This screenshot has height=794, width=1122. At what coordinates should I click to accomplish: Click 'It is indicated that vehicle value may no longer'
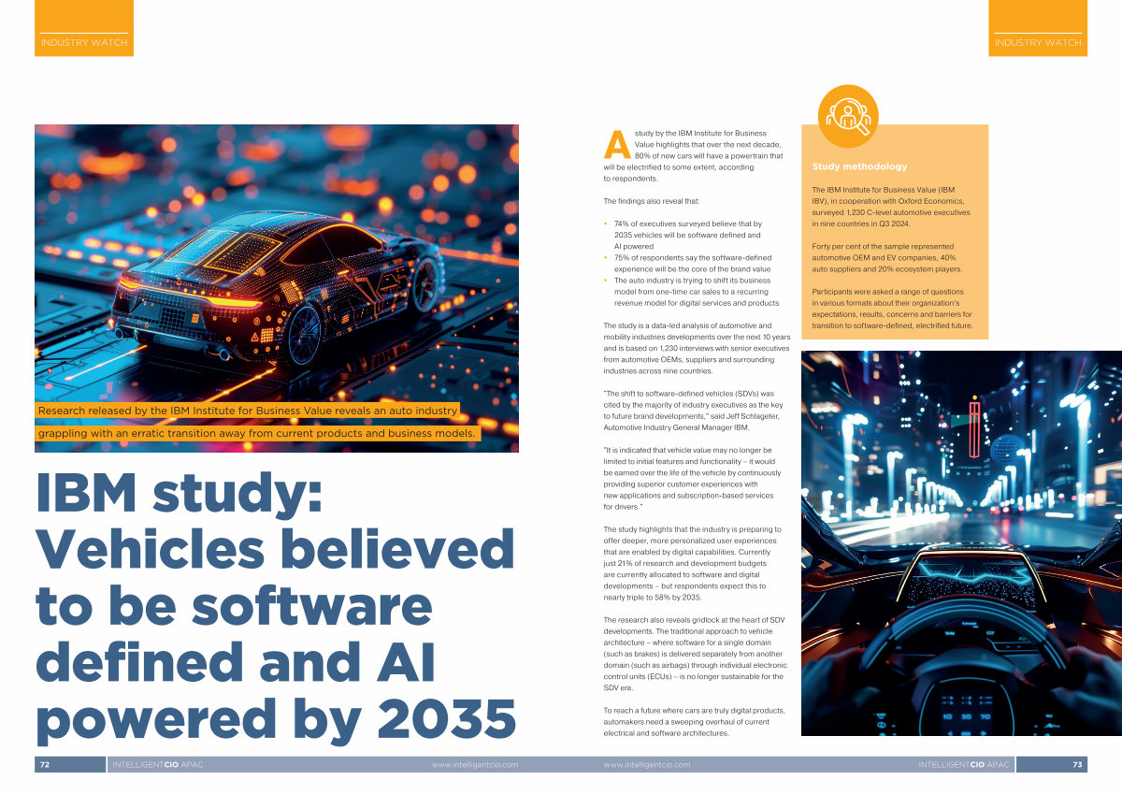pos(689,450)
